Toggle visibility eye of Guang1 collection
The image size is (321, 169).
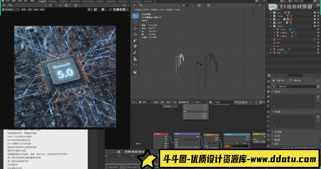318,26
